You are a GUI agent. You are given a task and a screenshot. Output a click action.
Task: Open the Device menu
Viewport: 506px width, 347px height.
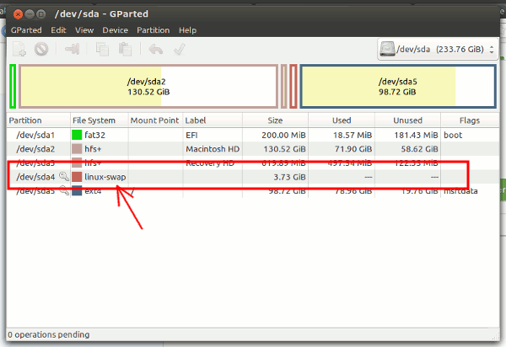[116, 30]
